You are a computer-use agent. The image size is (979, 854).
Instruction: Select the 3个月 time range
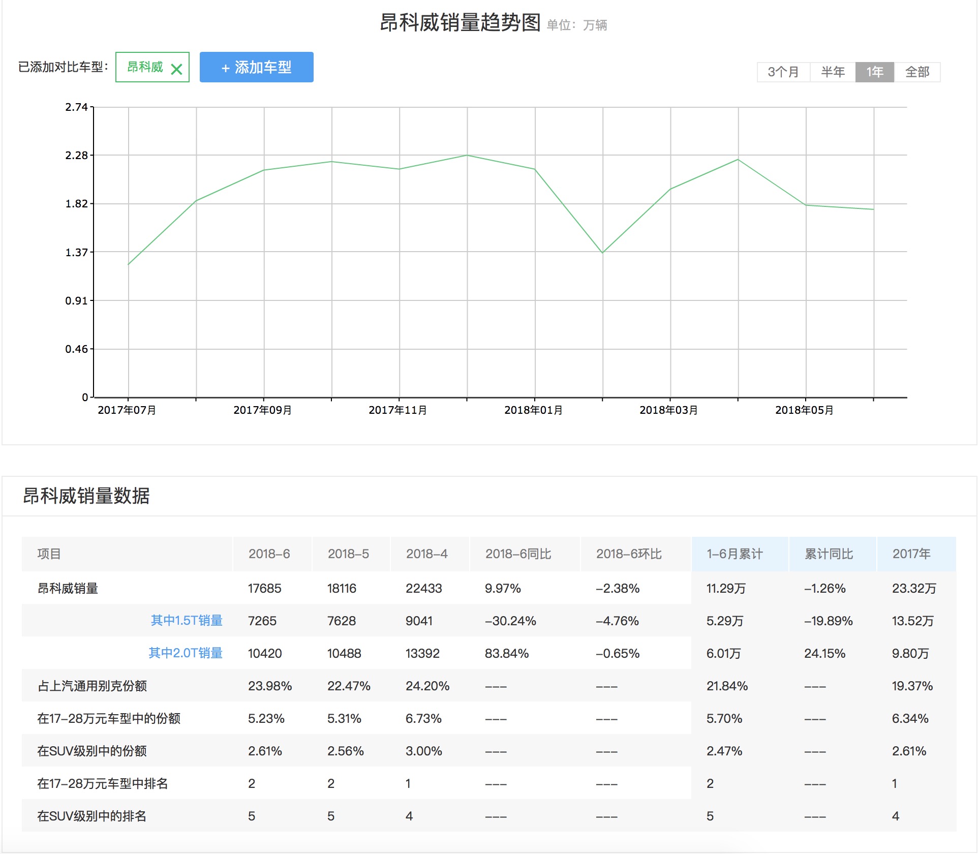tap(783, 72)
